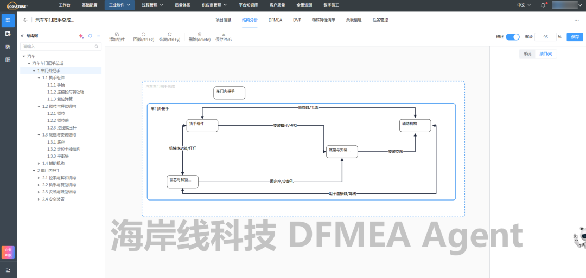Click the blue 保存 button

(x=575, y=37)
